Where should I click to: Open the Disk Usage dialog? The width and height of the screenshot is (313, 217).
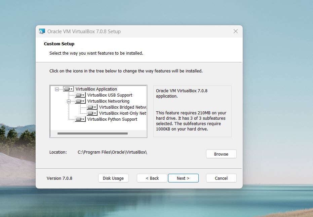coord(113,178)
